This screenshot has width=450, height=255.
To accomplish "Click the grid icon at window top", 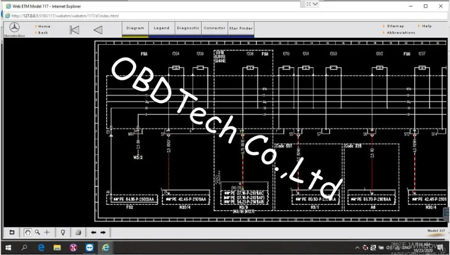I will point(303,4).
